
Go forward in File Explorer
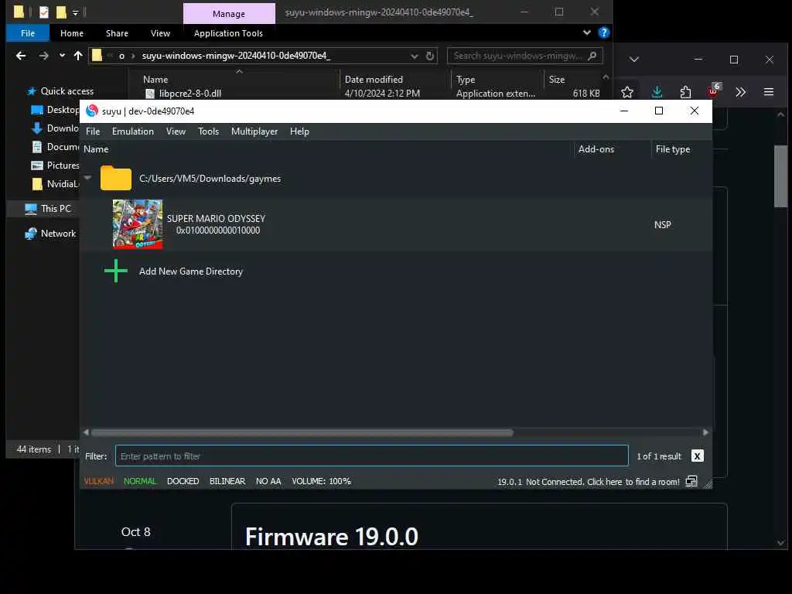pyautogui.click(x=44, y=56)
